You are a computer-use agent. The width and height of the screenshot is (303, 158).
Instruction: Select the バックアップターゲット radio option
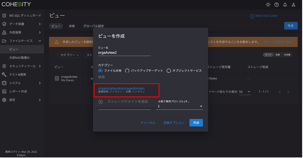(x=127, y=71)
